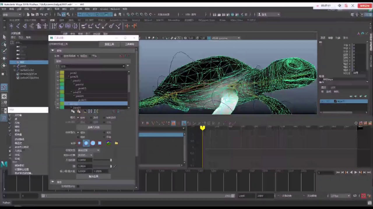This screenshot has height=209, width=373.
Task: Click the Maya logo icon in left sidebar
Action: click(4, 164)
